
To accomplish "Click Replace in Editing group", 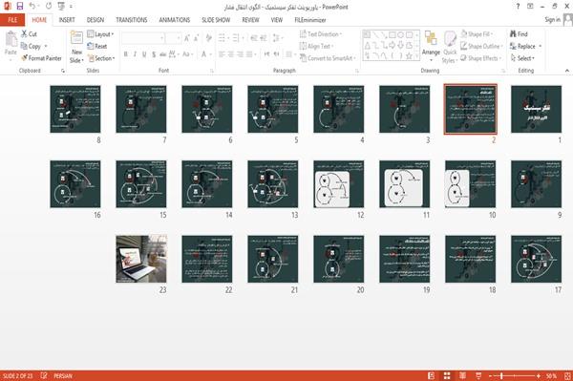I will [x=525, y=46].
